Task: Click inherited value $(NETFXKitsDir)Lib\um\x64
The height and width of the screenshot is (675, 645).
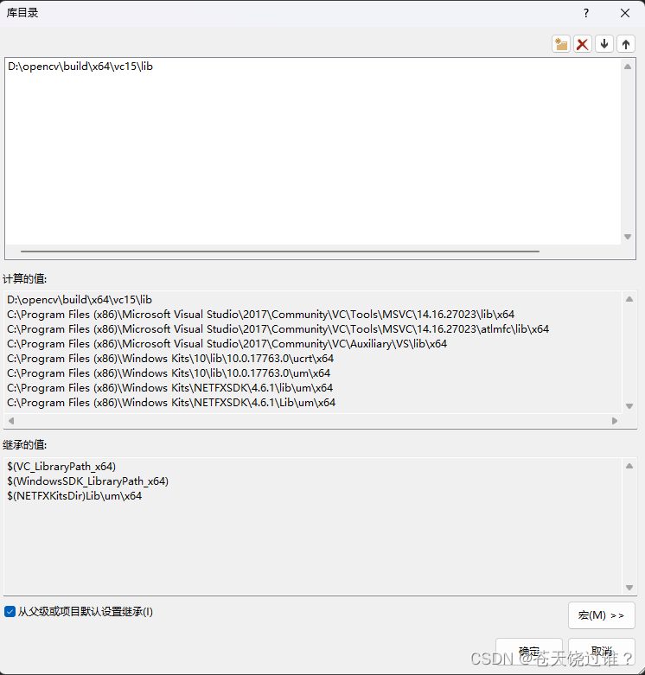Action: pyautogui.click(x=74, y=496)
